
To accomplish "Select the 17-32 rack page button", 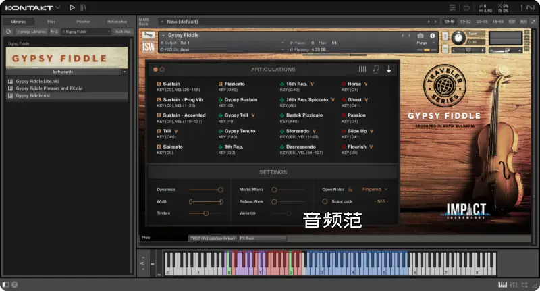I will coord(465,21).
